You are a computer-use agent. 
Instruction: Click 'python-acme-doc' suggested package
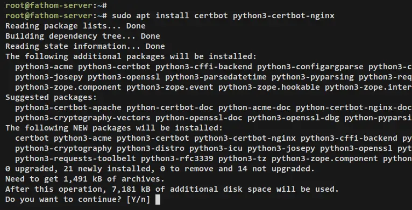pyautogui.click(x=254, y=107)
